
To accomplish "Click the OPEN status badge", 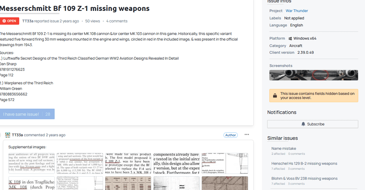I will pyautogui.click(x=9, y=21).
